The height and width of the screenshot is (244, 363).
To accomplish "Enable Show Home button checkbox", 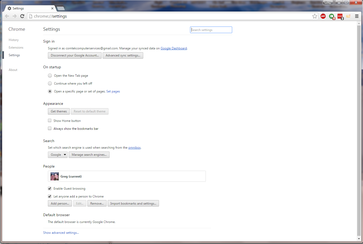I will pos(49,121).
